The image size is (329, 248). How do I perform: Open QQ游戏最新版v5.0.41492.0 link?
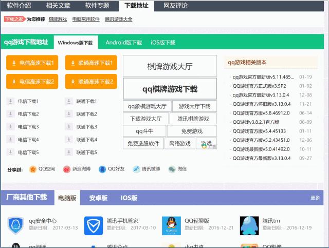tap(261, 149)
